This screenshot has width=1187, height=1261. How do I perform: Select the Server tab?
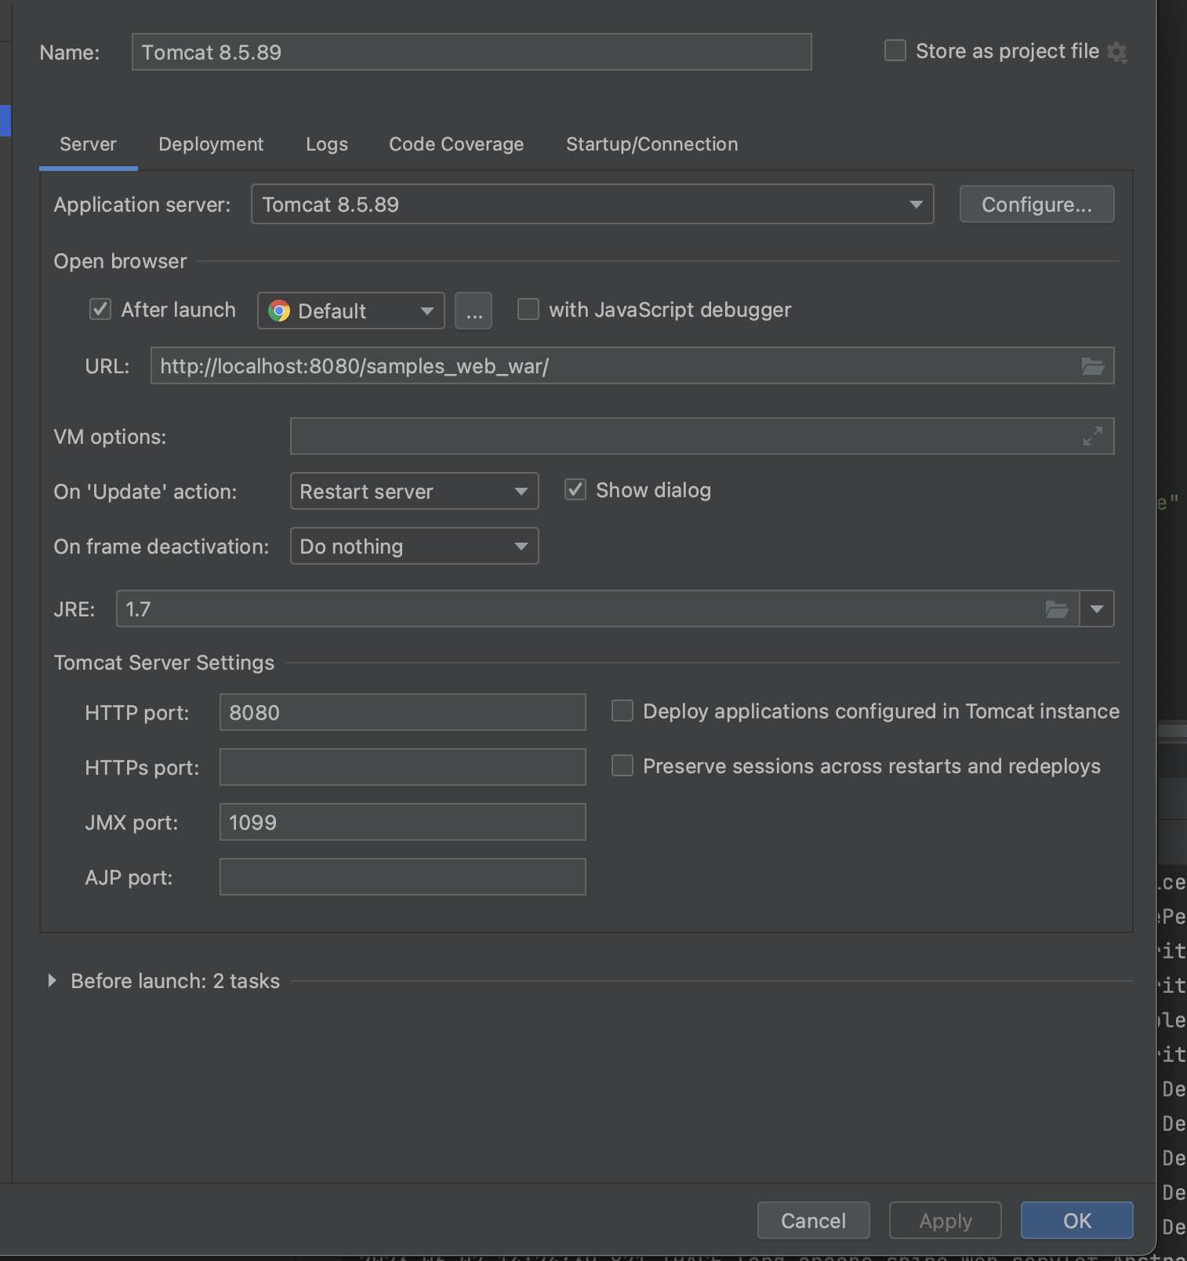89,144
